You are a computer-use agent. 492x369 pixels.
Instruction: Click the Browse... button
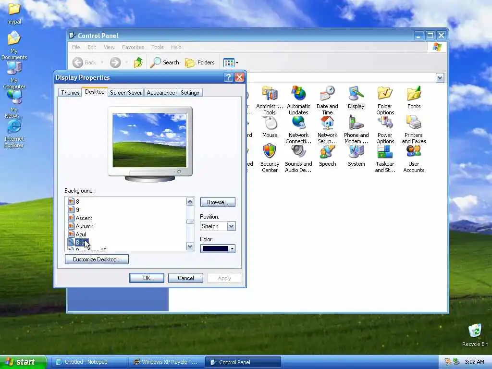[x=218, y=202]
